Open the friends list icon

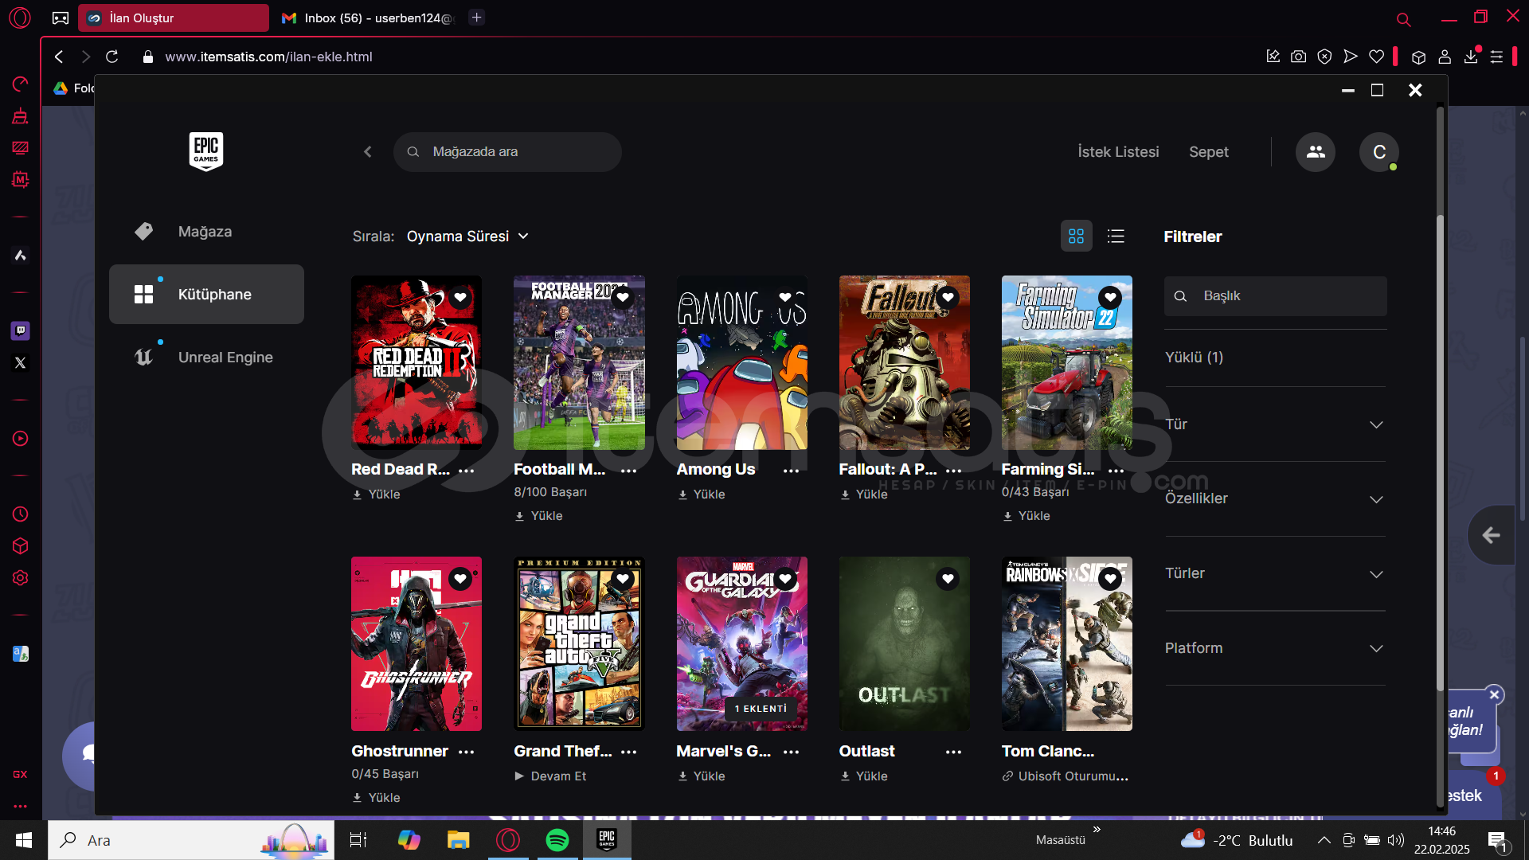tap(1315, 151)
